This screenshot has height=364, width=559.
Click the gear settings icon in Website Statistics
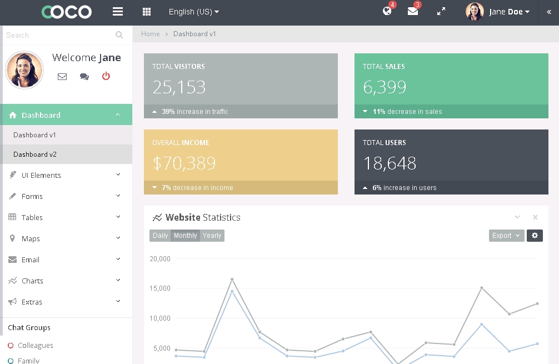pyautogui.click(x=535, y=236)
